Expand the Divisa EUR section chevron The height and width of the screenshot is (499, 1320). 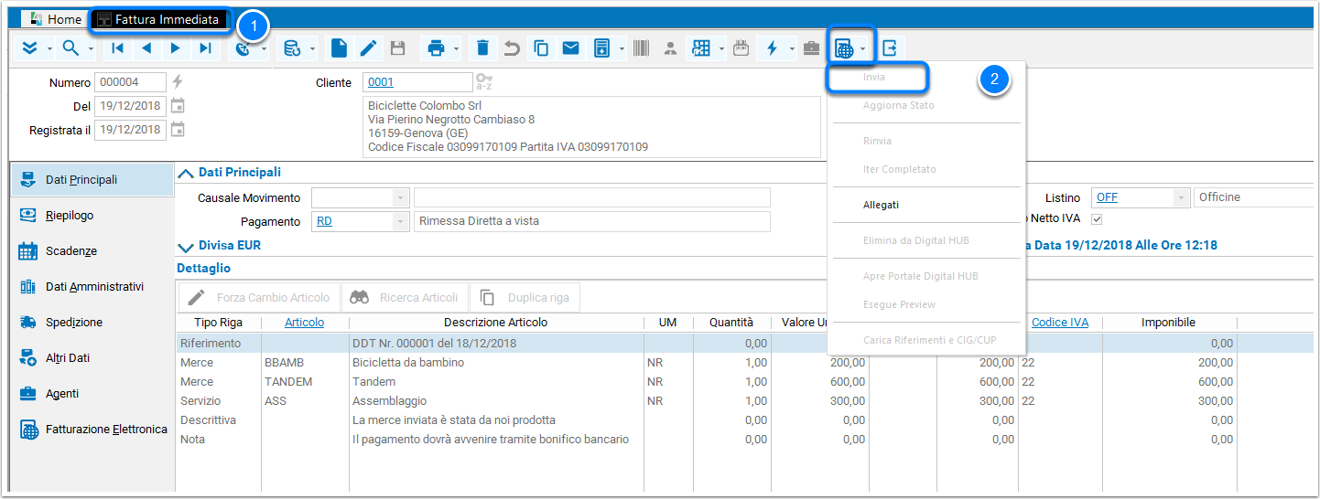coord(186,246)
